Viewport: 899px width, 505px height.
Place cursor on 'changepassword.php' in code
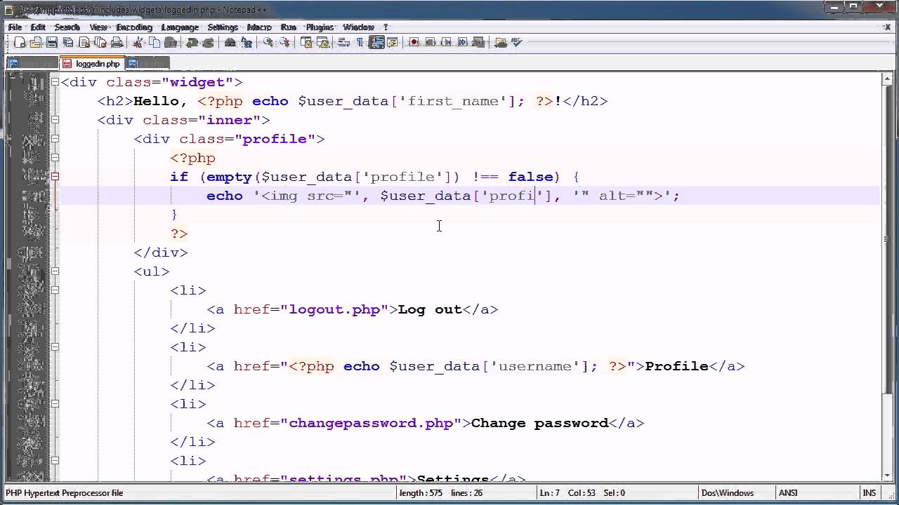(x=371, y=423)
